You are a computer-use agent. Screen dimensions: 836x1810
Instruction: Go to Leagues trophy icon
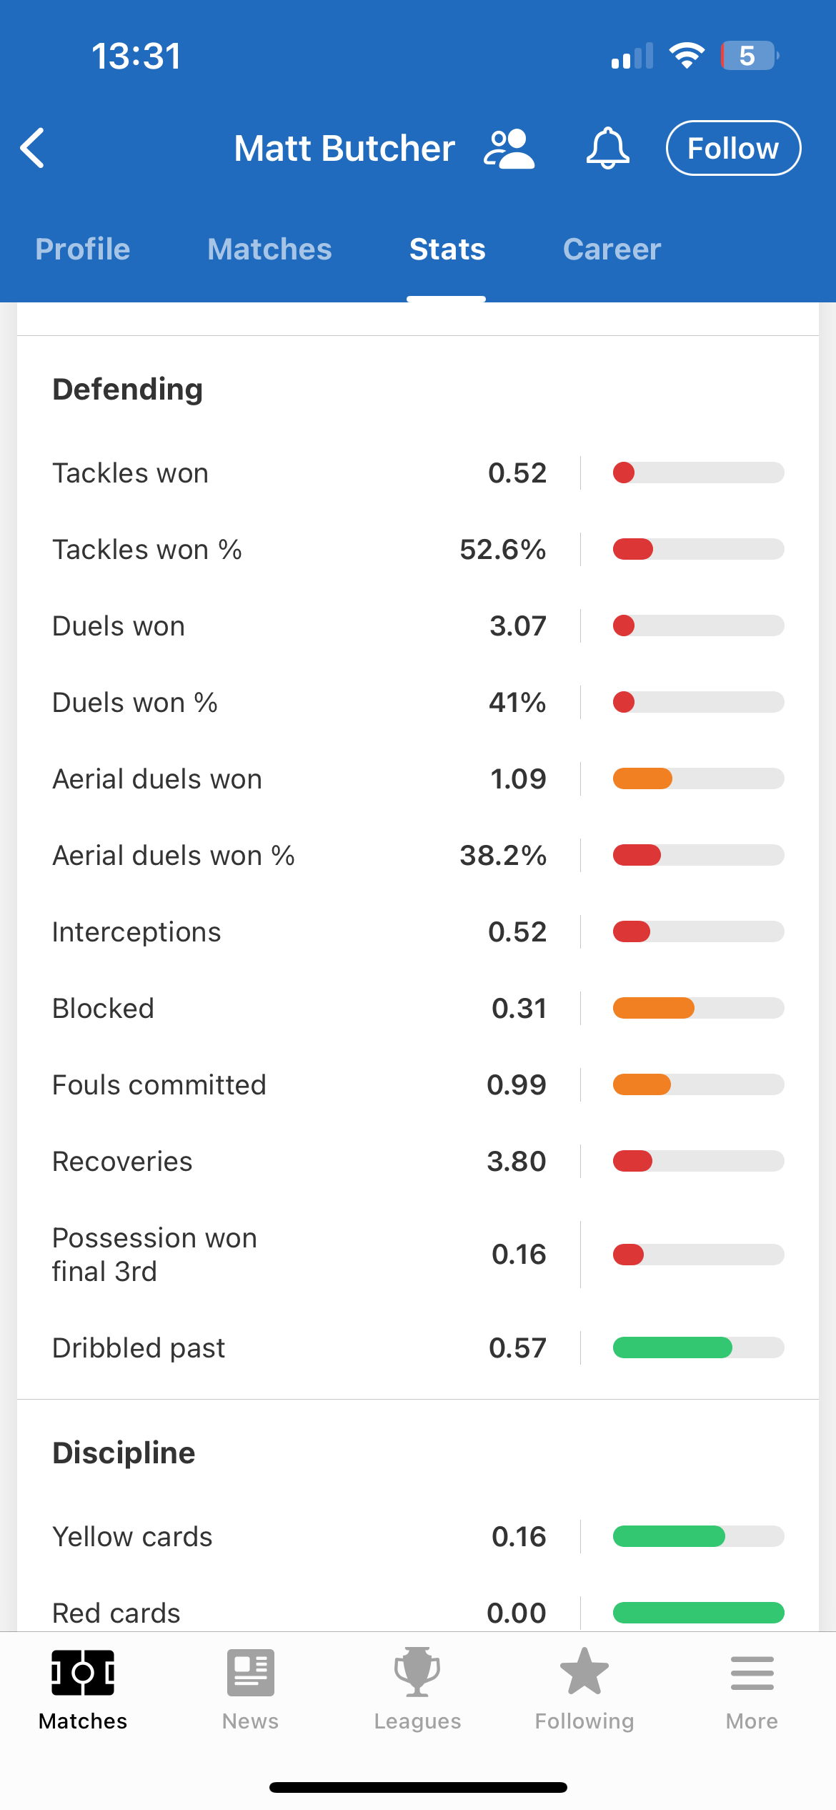(x=417, y=1688)
